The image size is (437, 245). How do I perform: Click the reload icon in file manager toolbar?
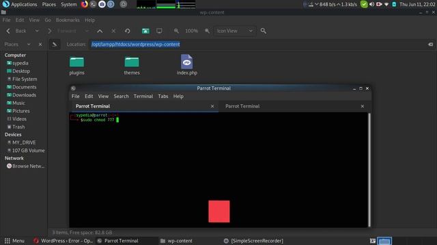(128, 31)
